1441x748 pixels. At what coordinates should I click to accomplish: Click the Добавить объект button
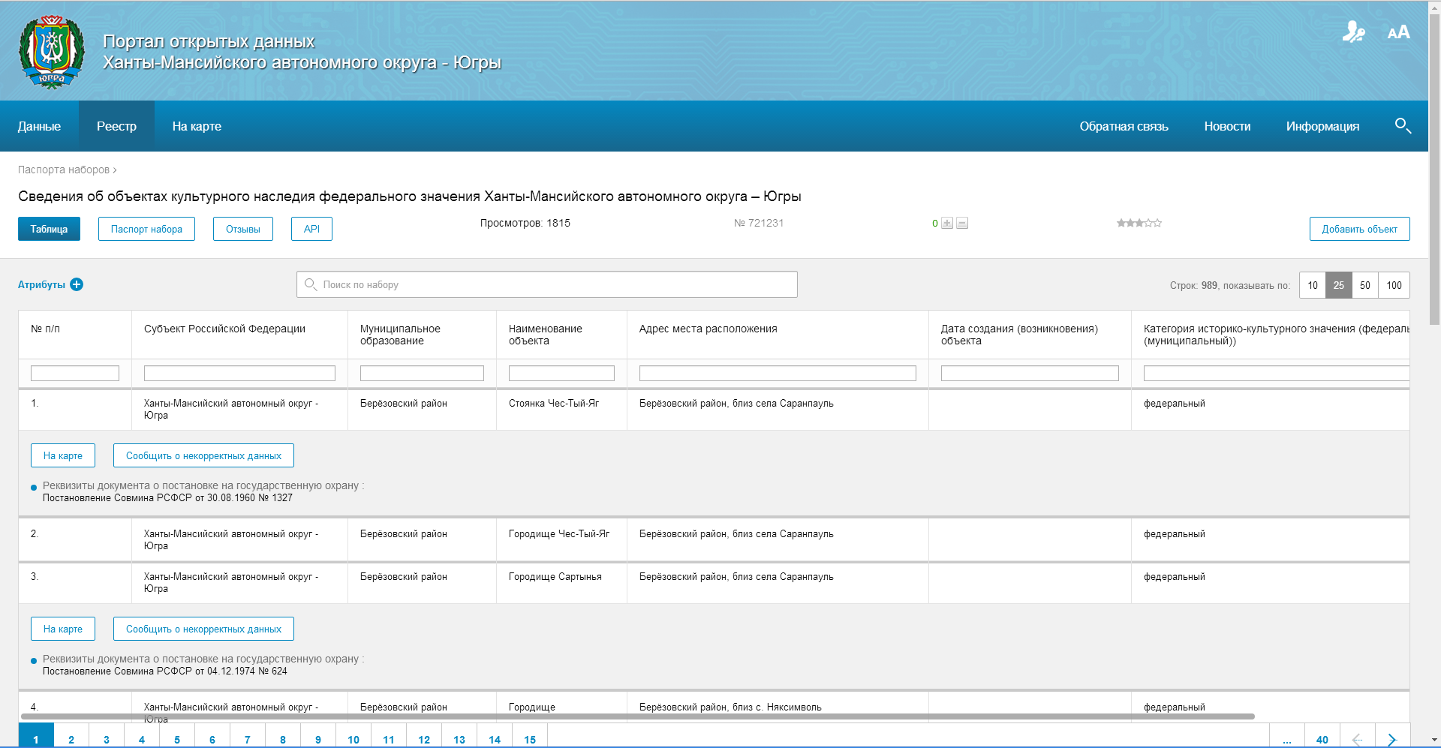pyautogui.click(x=1359, y=229)
